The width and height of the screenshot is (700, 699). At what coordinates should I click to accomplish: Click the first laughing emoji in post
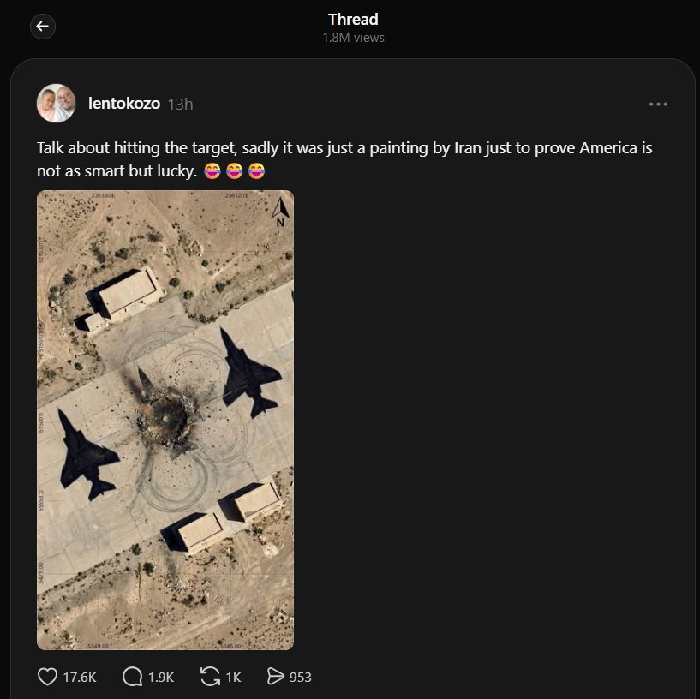(x=213, y=171)
